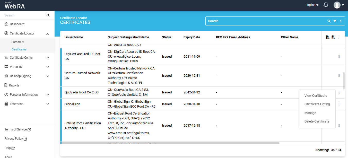Image resolution: width=348 pixels, height=158 pixels.
Task: Open the filter icon in certificate search
Action: (335, 21)
